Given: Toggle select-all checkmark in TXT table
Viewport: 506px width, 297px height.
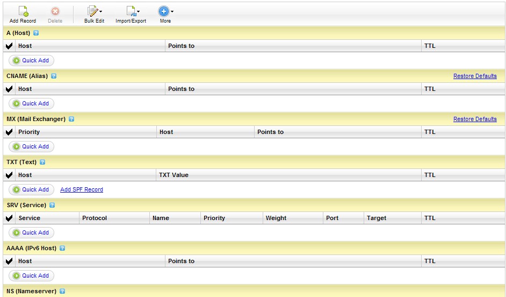Looking at the screenshot, I should 9,175.
